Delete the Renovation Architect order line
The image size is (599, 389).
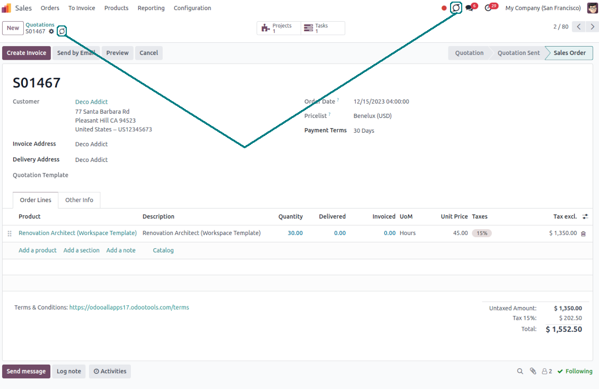583,233
